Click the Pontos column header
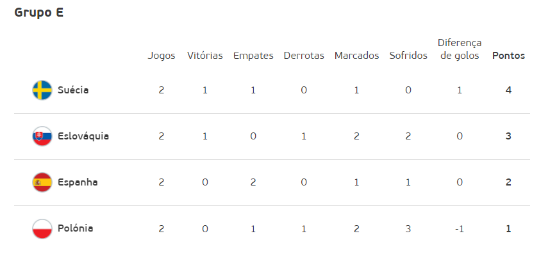 (x=508, y=56)
